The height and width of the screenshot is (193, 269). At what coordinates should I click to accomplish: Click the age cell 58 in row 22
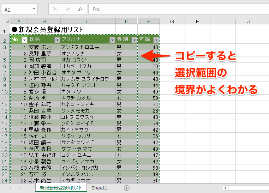[149, 168]
